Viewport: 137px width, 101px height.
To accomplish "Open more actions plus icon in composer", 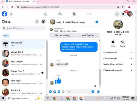I will click(x=50, y=92).
